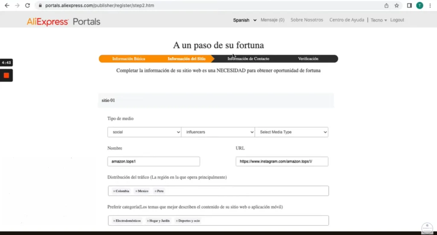Open the Spanish language dropdown
Viewport: 437px width, 235px height.
245,20
